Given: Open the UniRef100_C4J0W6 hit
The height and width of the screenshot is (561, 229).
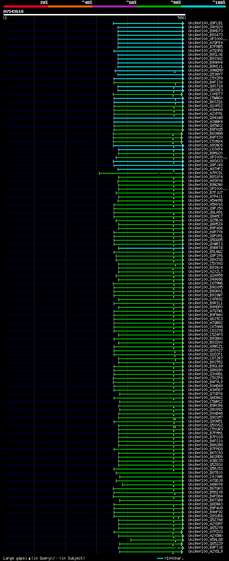Looking at the screenshot, I should pyautogui.click(x=205, y=476).
